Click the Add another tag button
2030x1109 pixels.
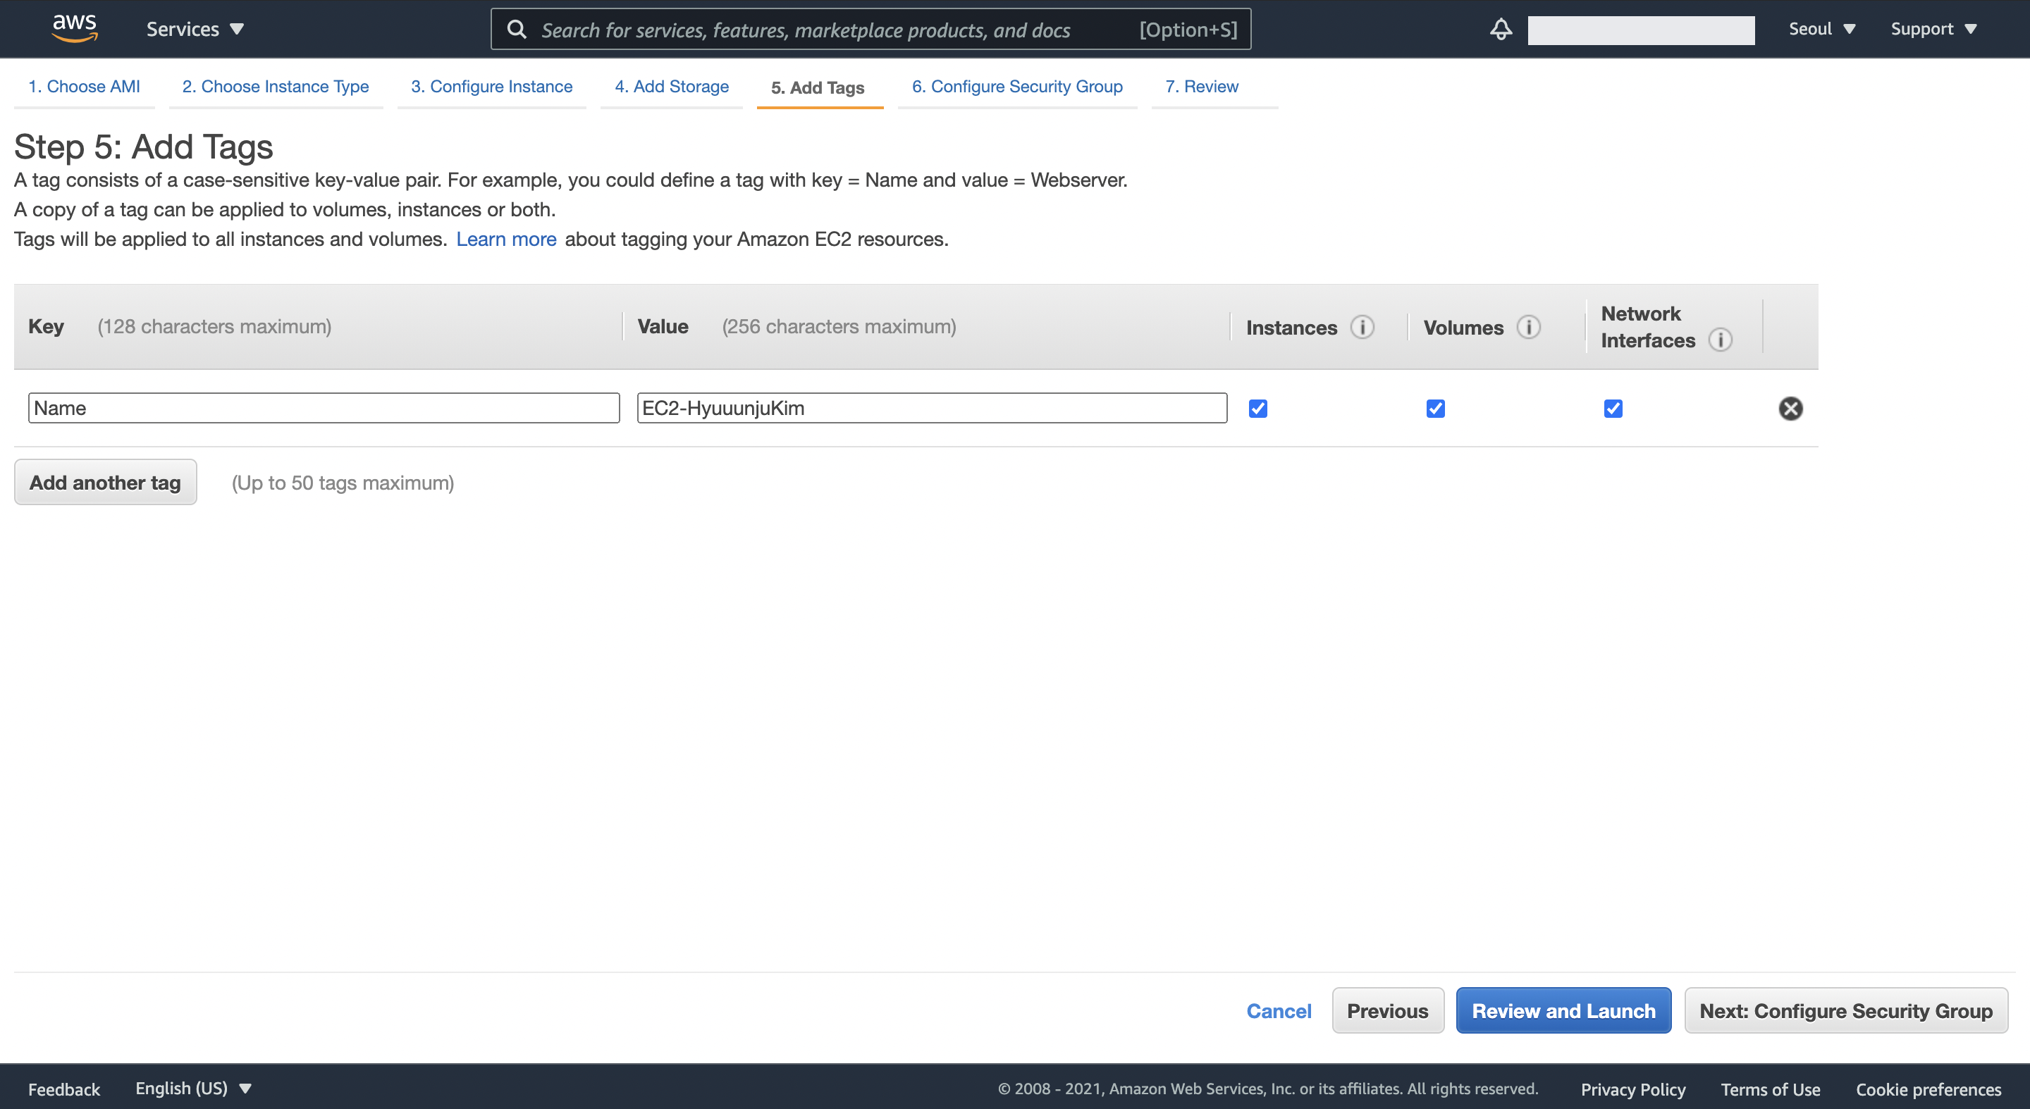pos(105,482)
